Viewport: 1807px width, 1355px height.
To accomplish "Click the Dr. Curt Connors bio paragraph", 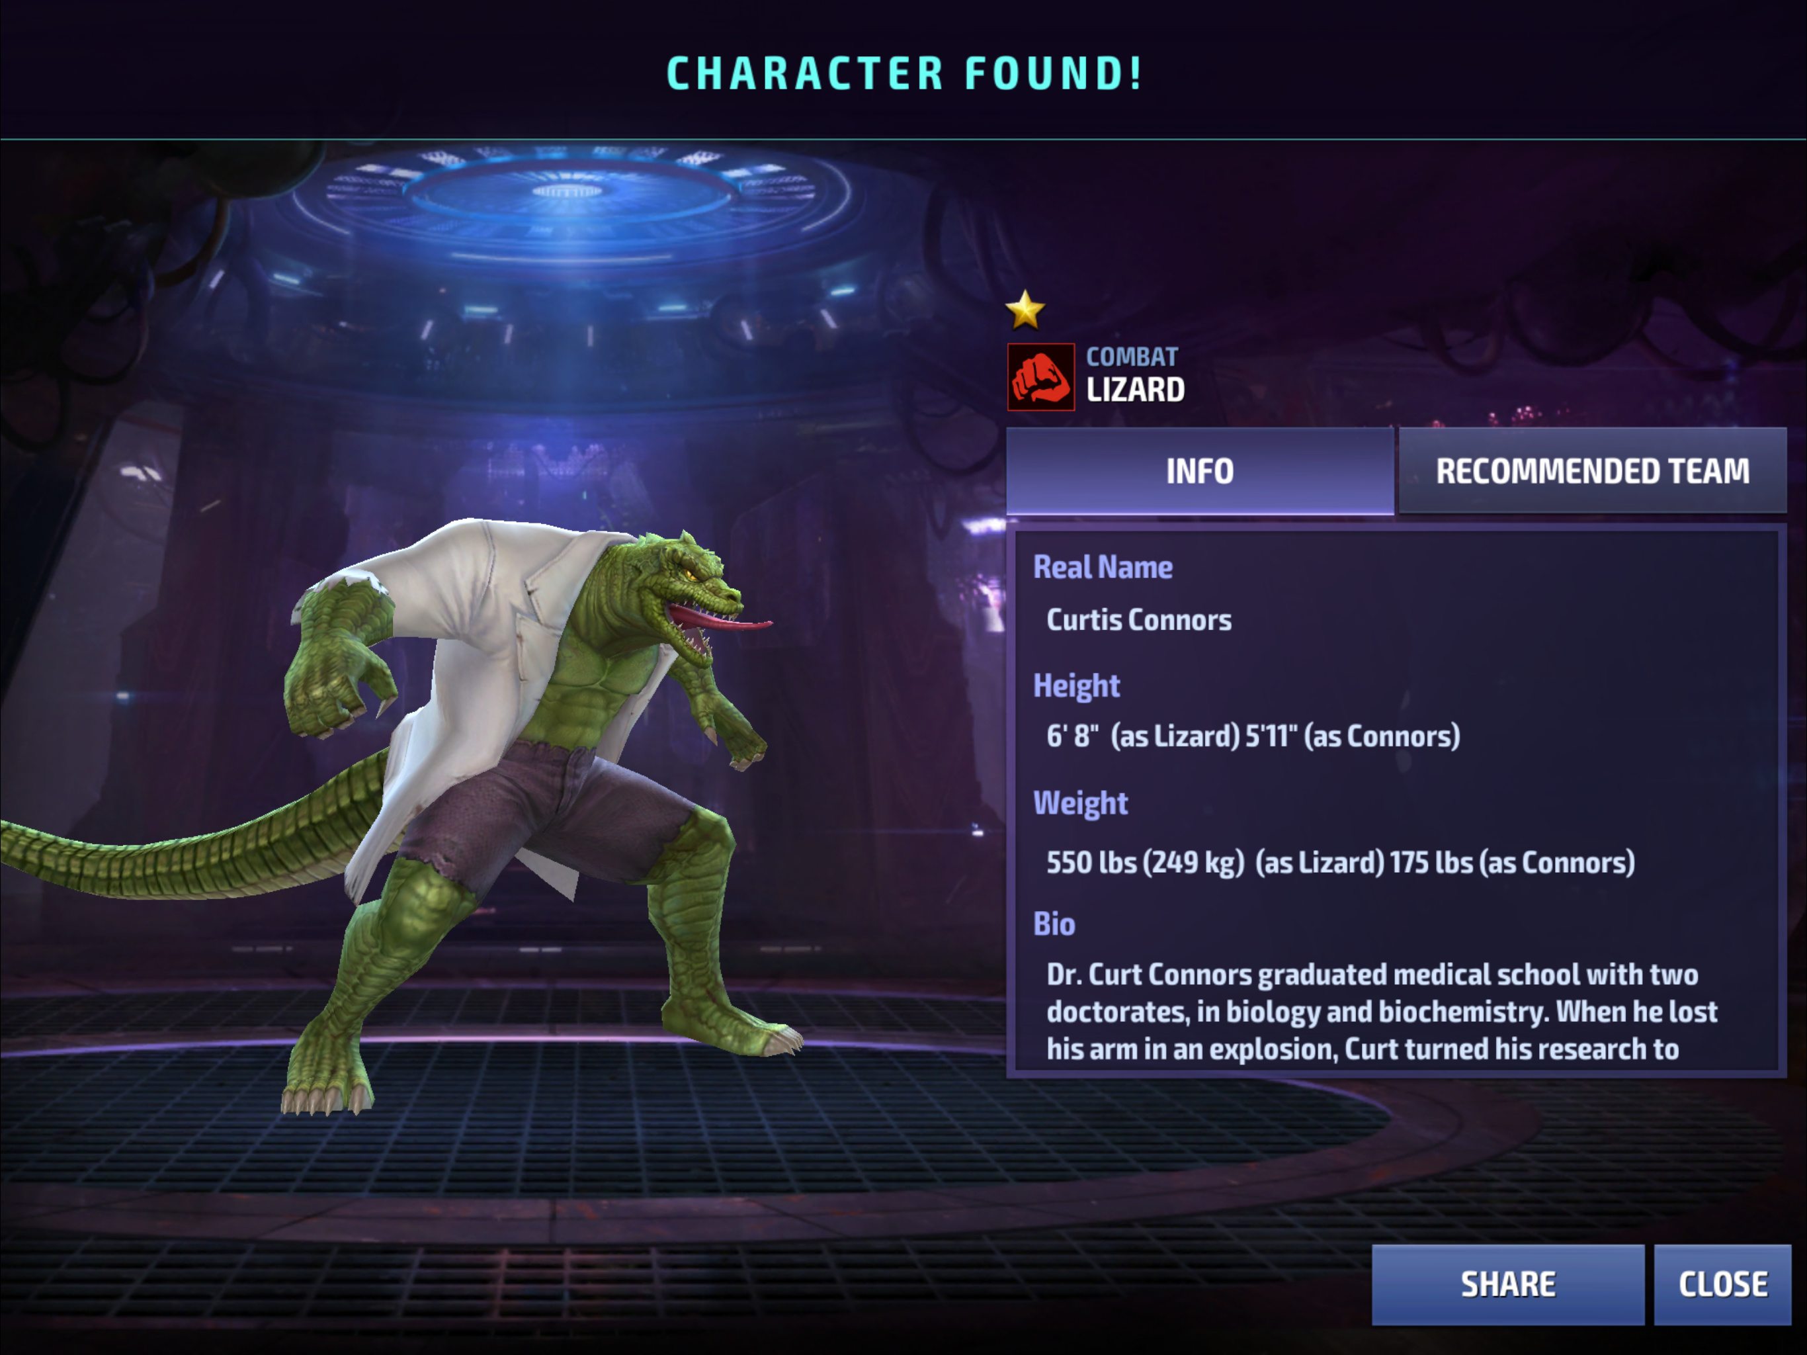I will coord(1382,1012).
